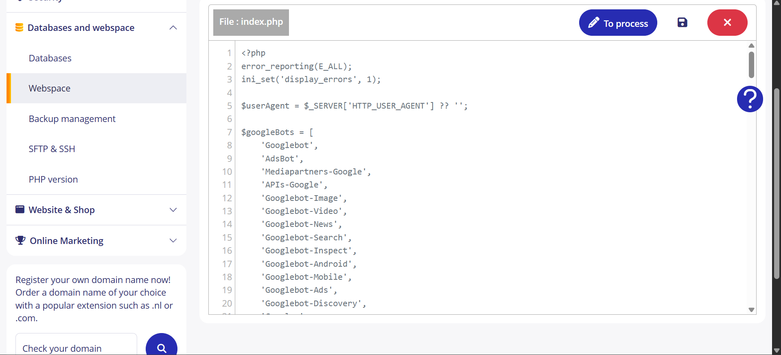The height and width of the screenshot is (355, 781).
Task: Click the ini_set display_errors code line
Action: pyautogui.click(x=311, y=79)
